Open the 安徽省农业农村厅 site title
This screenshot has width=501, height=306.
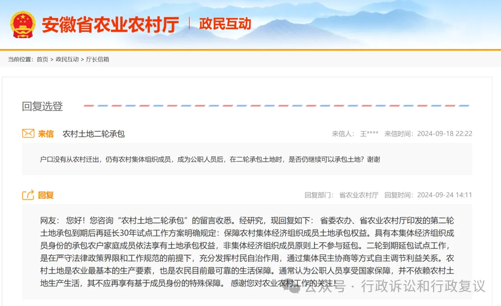110,25
